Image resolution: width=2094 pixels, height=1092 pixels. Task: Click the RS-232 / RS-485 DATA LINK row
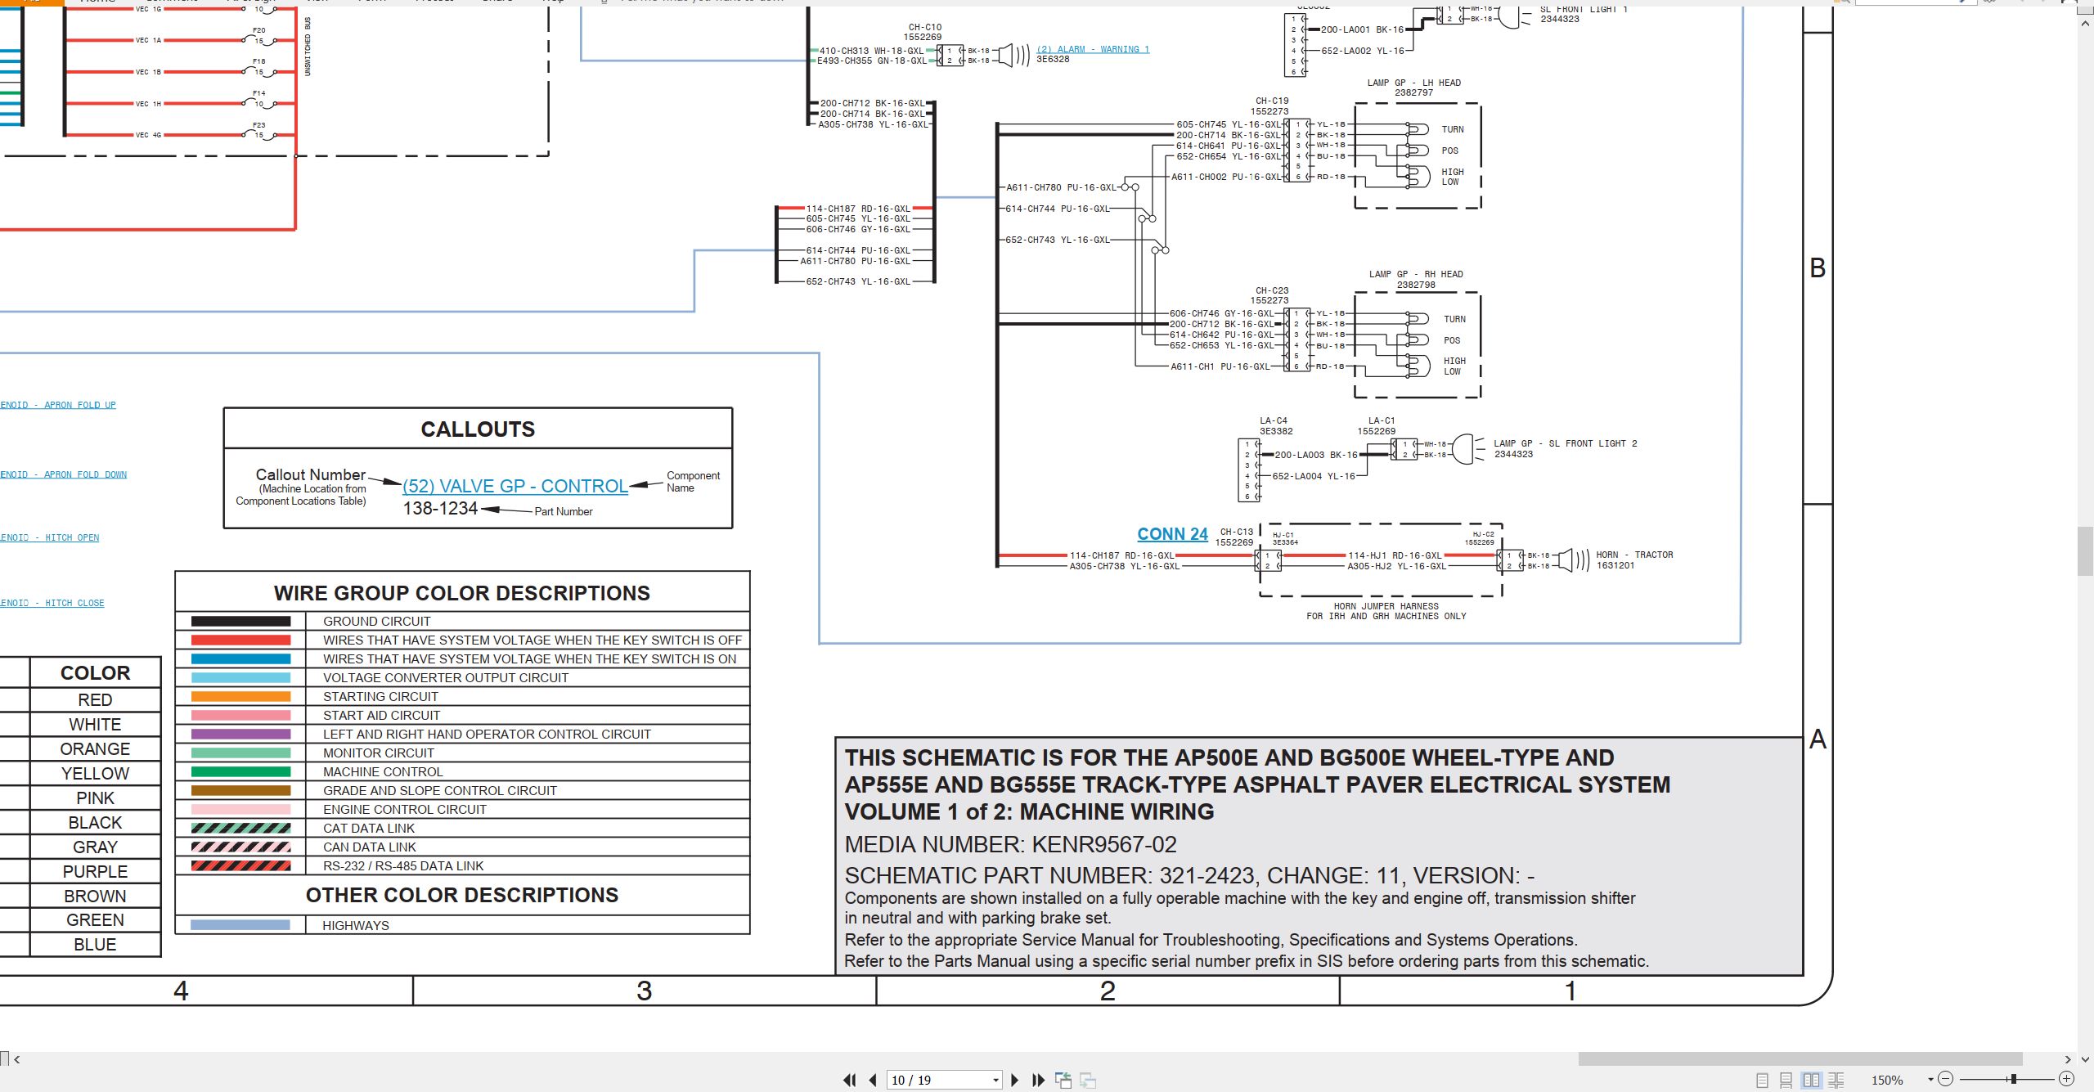pyautogui.click(x=462, y=866)
